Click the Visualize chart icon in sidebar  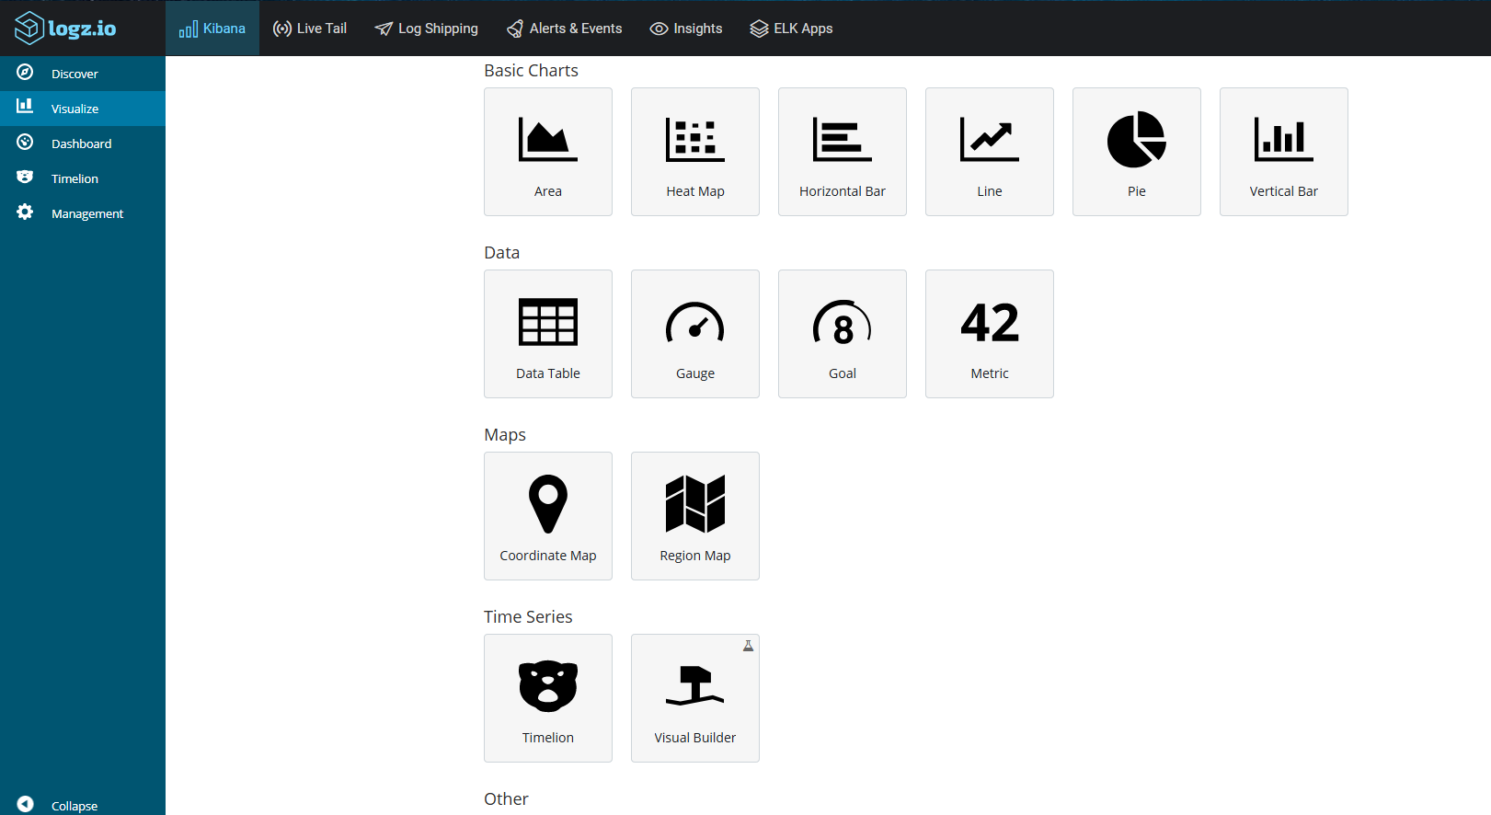point(25,107)
